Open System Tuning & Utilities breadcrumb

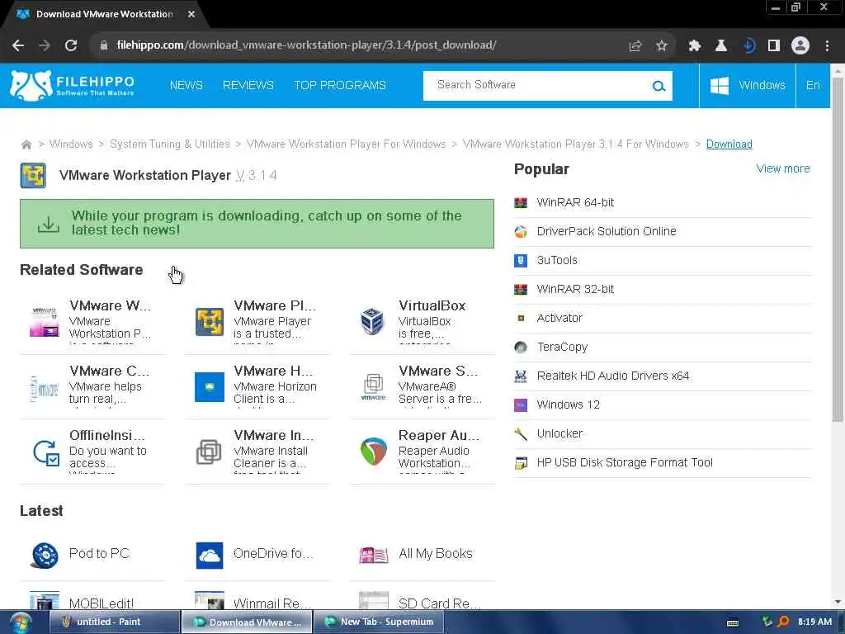170,144
